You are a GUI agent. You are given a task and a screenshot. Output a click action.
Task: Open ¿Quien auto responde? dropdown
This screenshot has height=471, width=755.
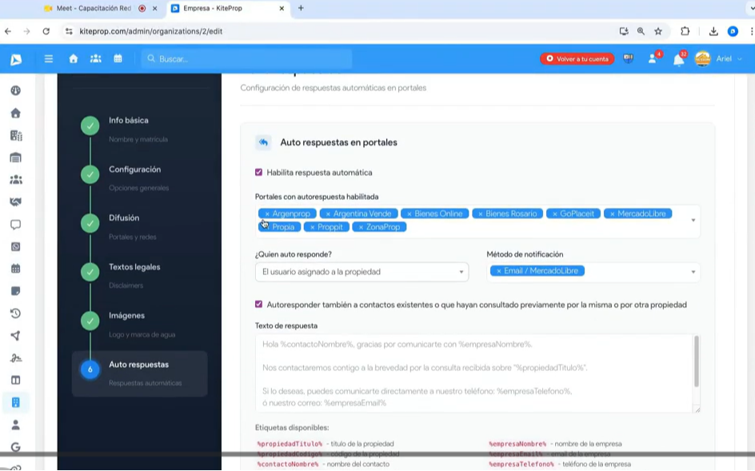point(362,272)
